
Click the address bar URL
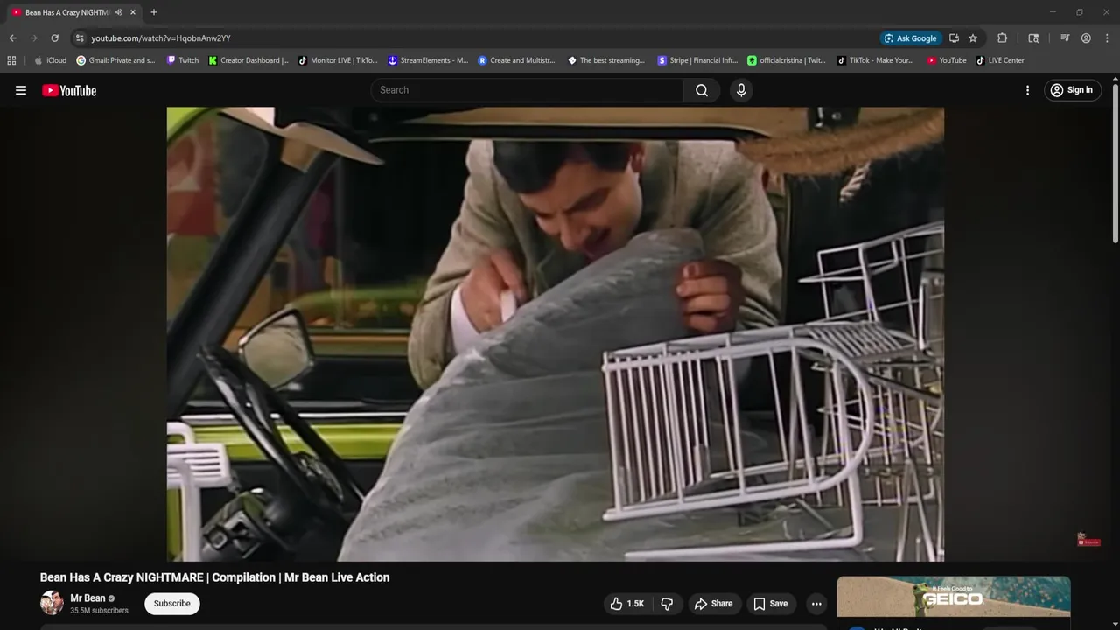(x=161, y=38)
